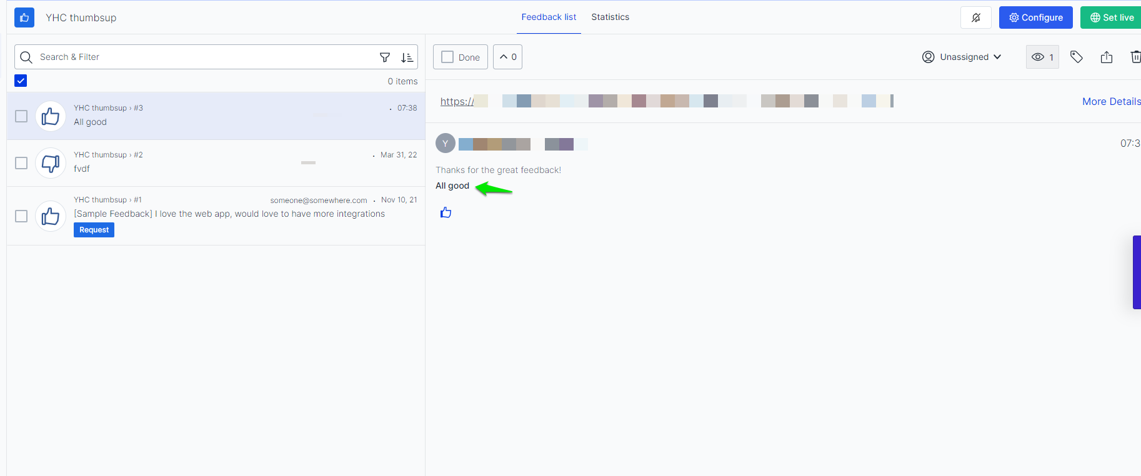Delete feedback with trash icon

[x=1135, y=57]
